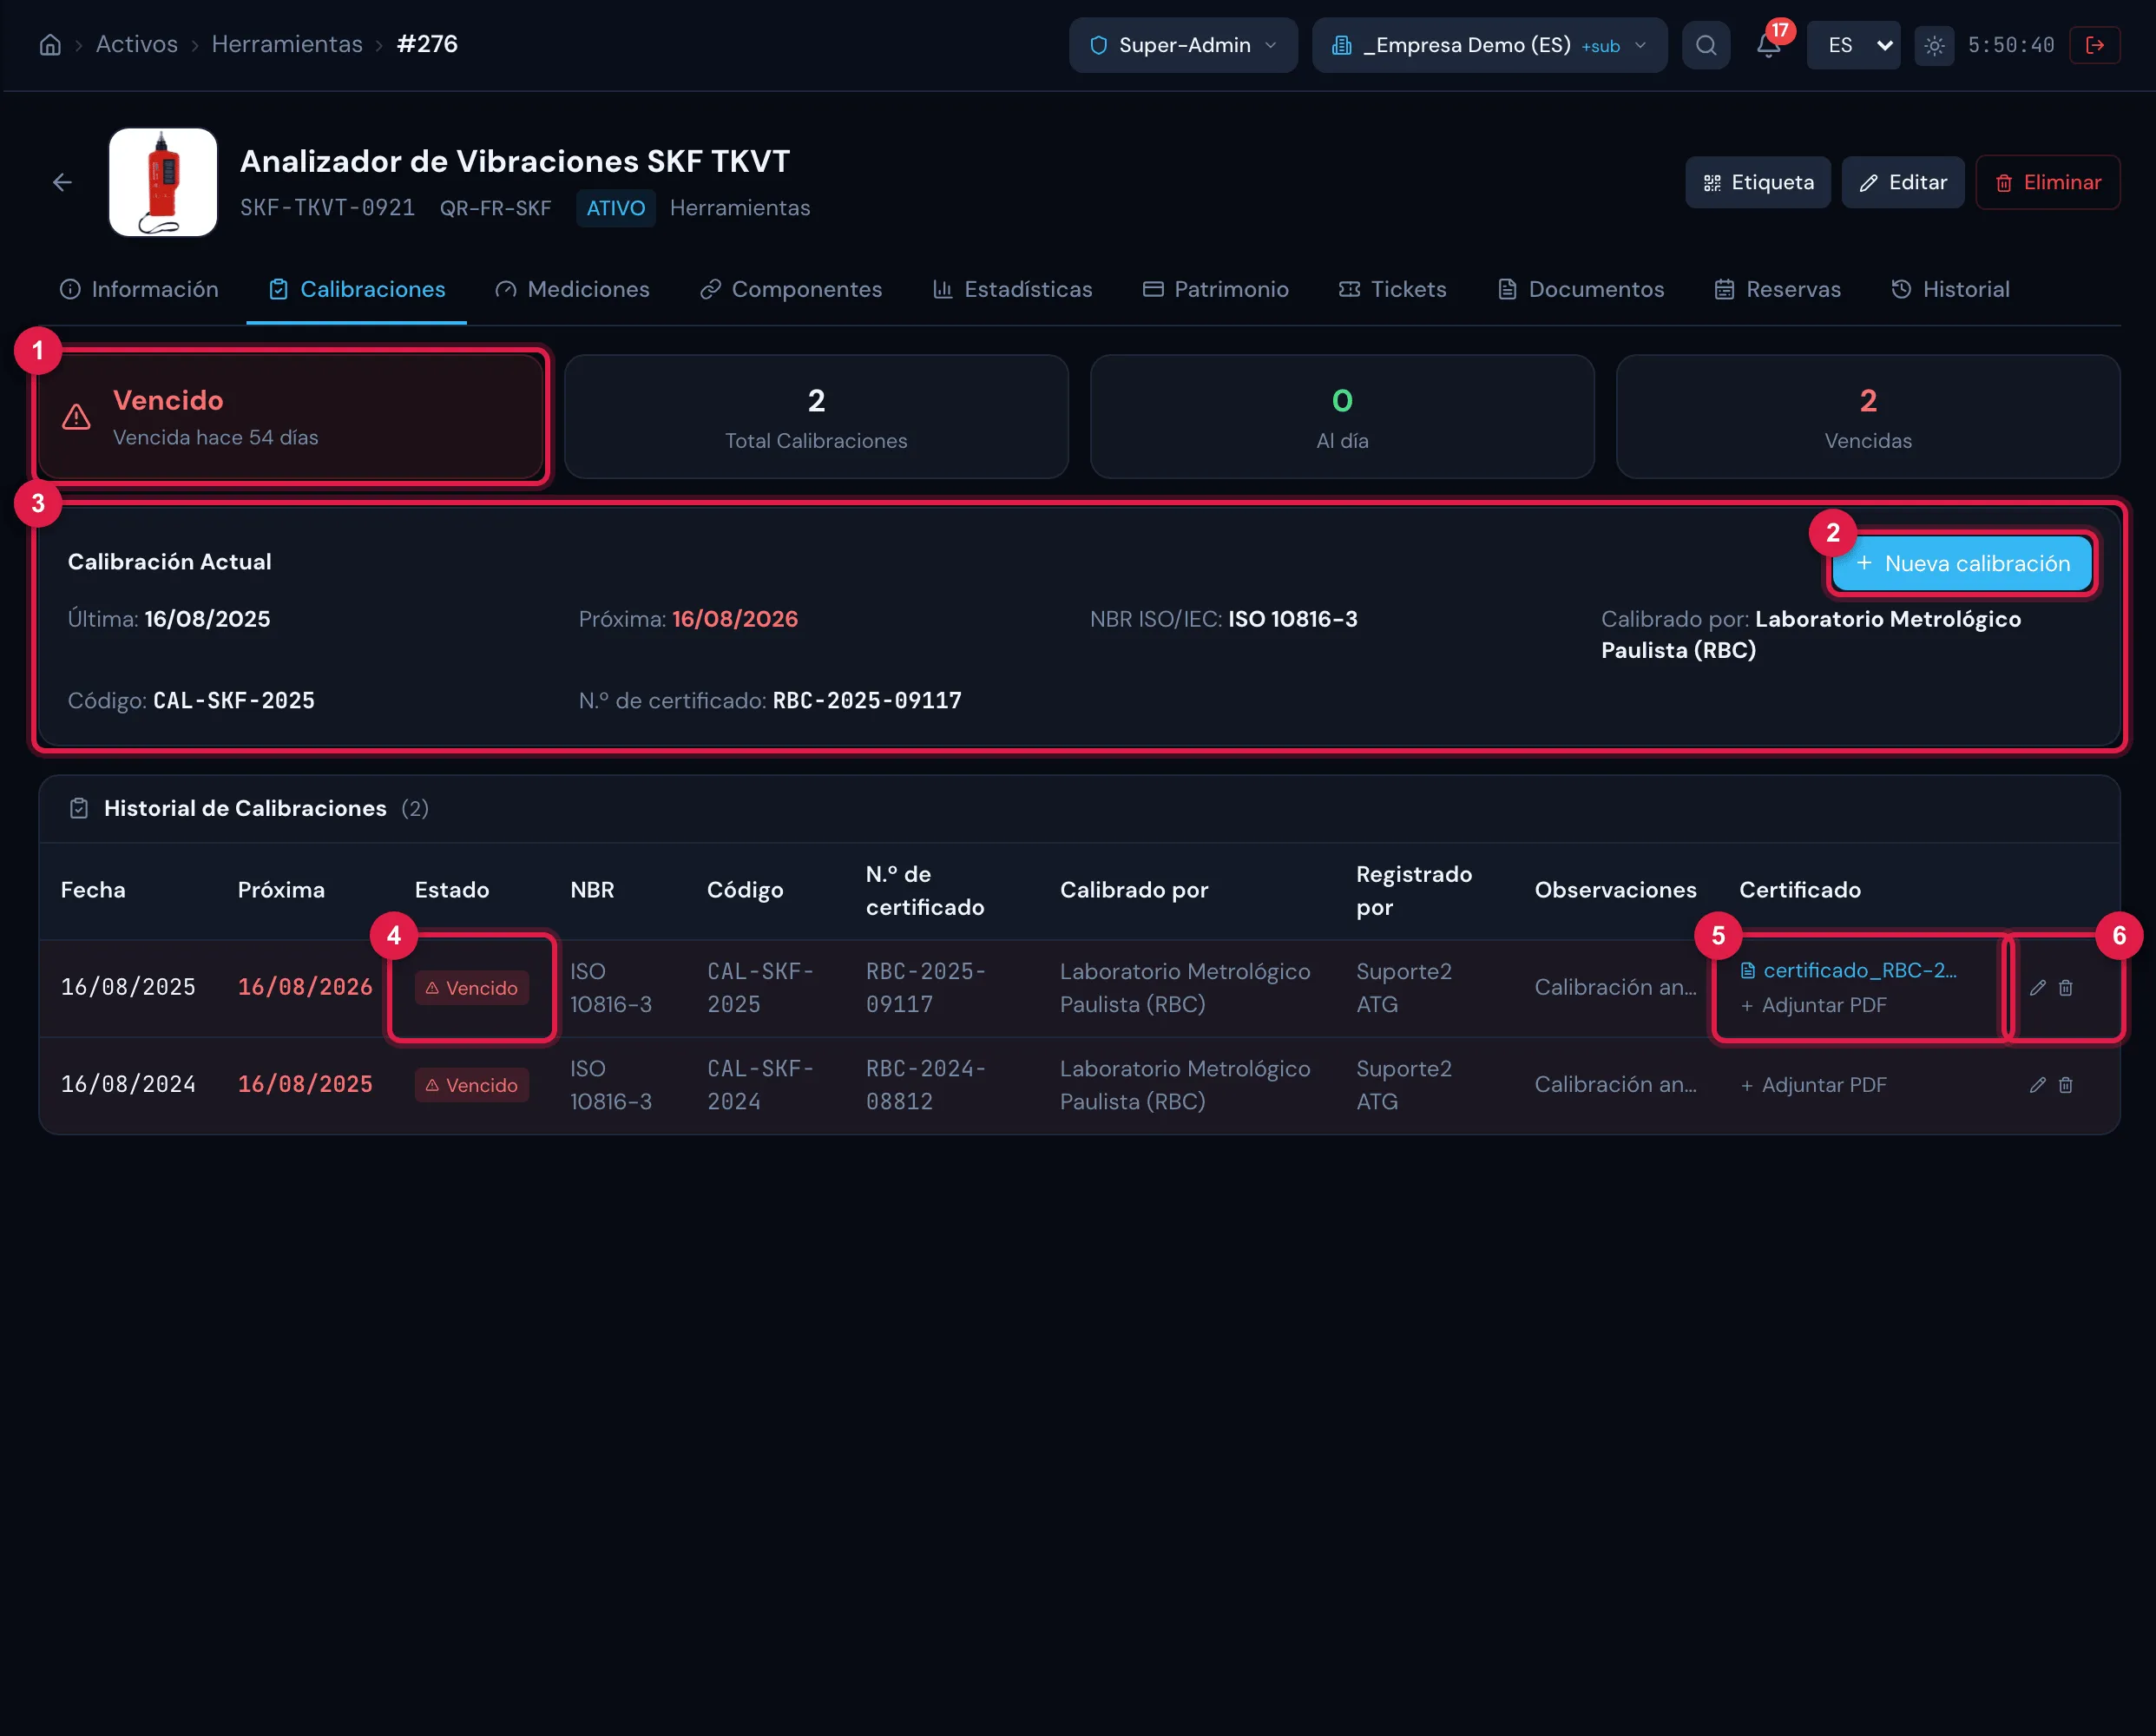Open the global search icon
This screenshot has width=2156, height=1736.
pyautogui.click(x=1706, y=45)
